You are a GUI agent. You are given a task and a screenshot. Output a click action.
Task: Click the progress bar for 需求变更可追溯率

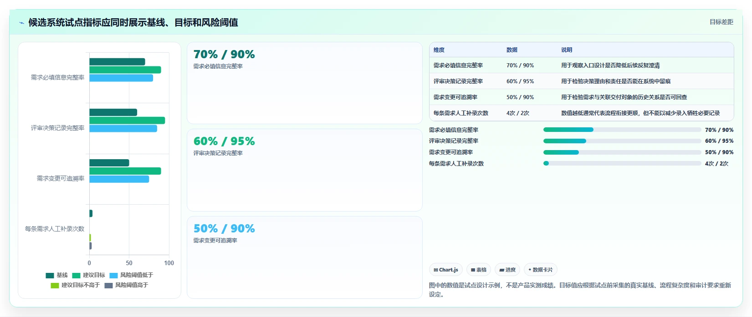tap(622, 152)
